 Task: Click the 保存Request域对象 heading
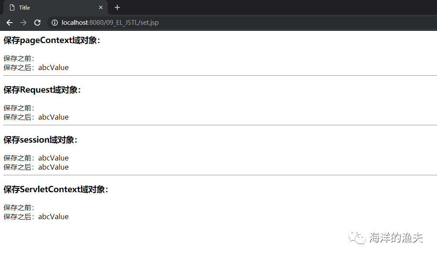point(43,90)
